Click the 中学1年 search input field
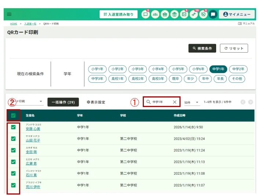 pos(161,102)
